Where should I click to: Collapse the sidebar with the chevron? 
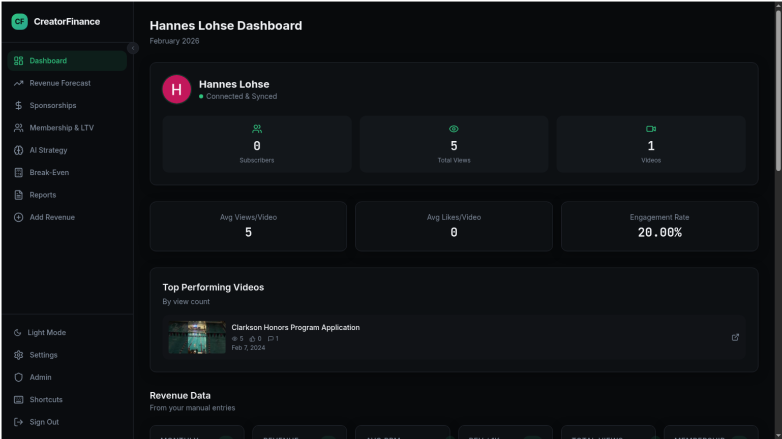click(133, 48)
